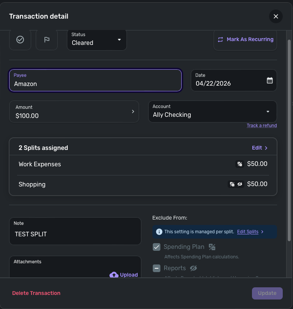
Task: Expand the Amount field chevron
Action: point(133,111)
